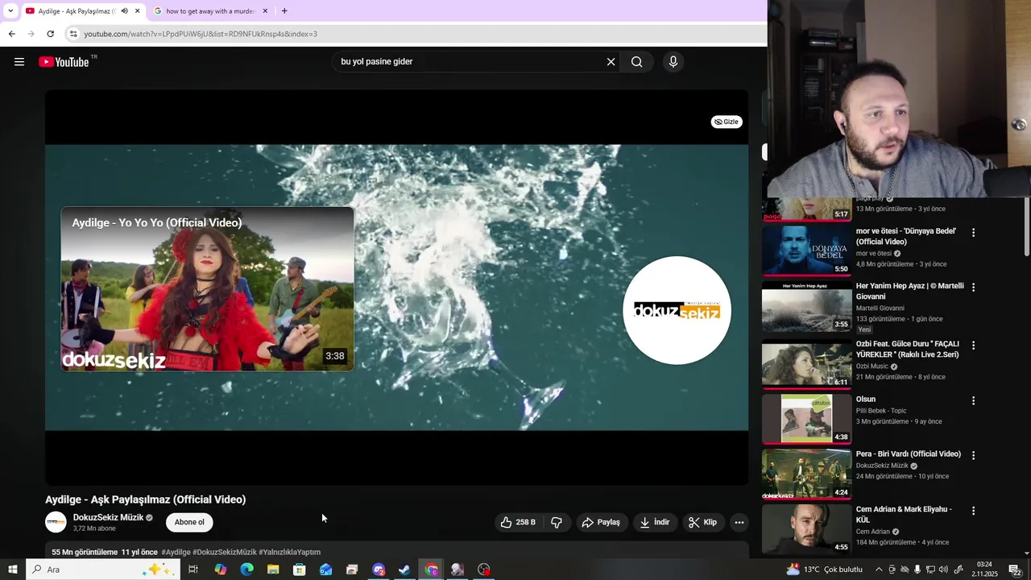Clear the search box text

click(611, 62)
